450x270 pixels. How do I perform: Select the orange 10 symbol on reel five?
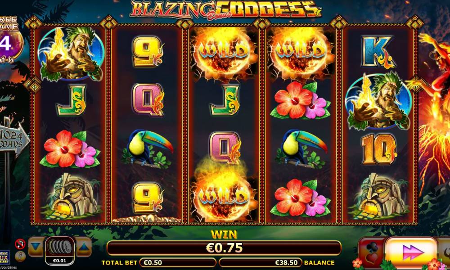(x=379, y=149)
